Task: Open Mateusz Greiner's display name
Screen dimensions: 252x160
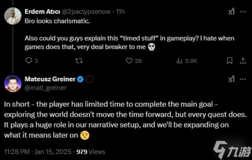Action: tap(50, 79)
